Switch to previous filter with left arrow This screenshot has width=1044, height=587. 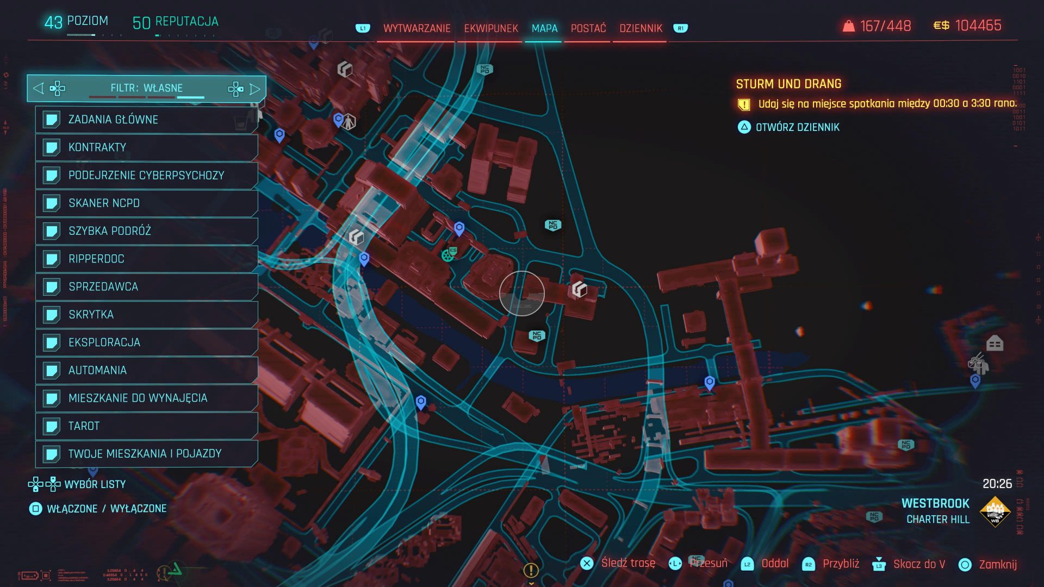[38, 88]
